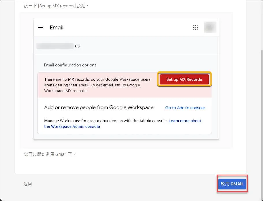
Task: Open the Google apps grid icon
Action: [x=195, y=28]
